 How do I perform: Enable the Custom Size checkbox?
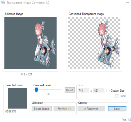tap(108, 90)
